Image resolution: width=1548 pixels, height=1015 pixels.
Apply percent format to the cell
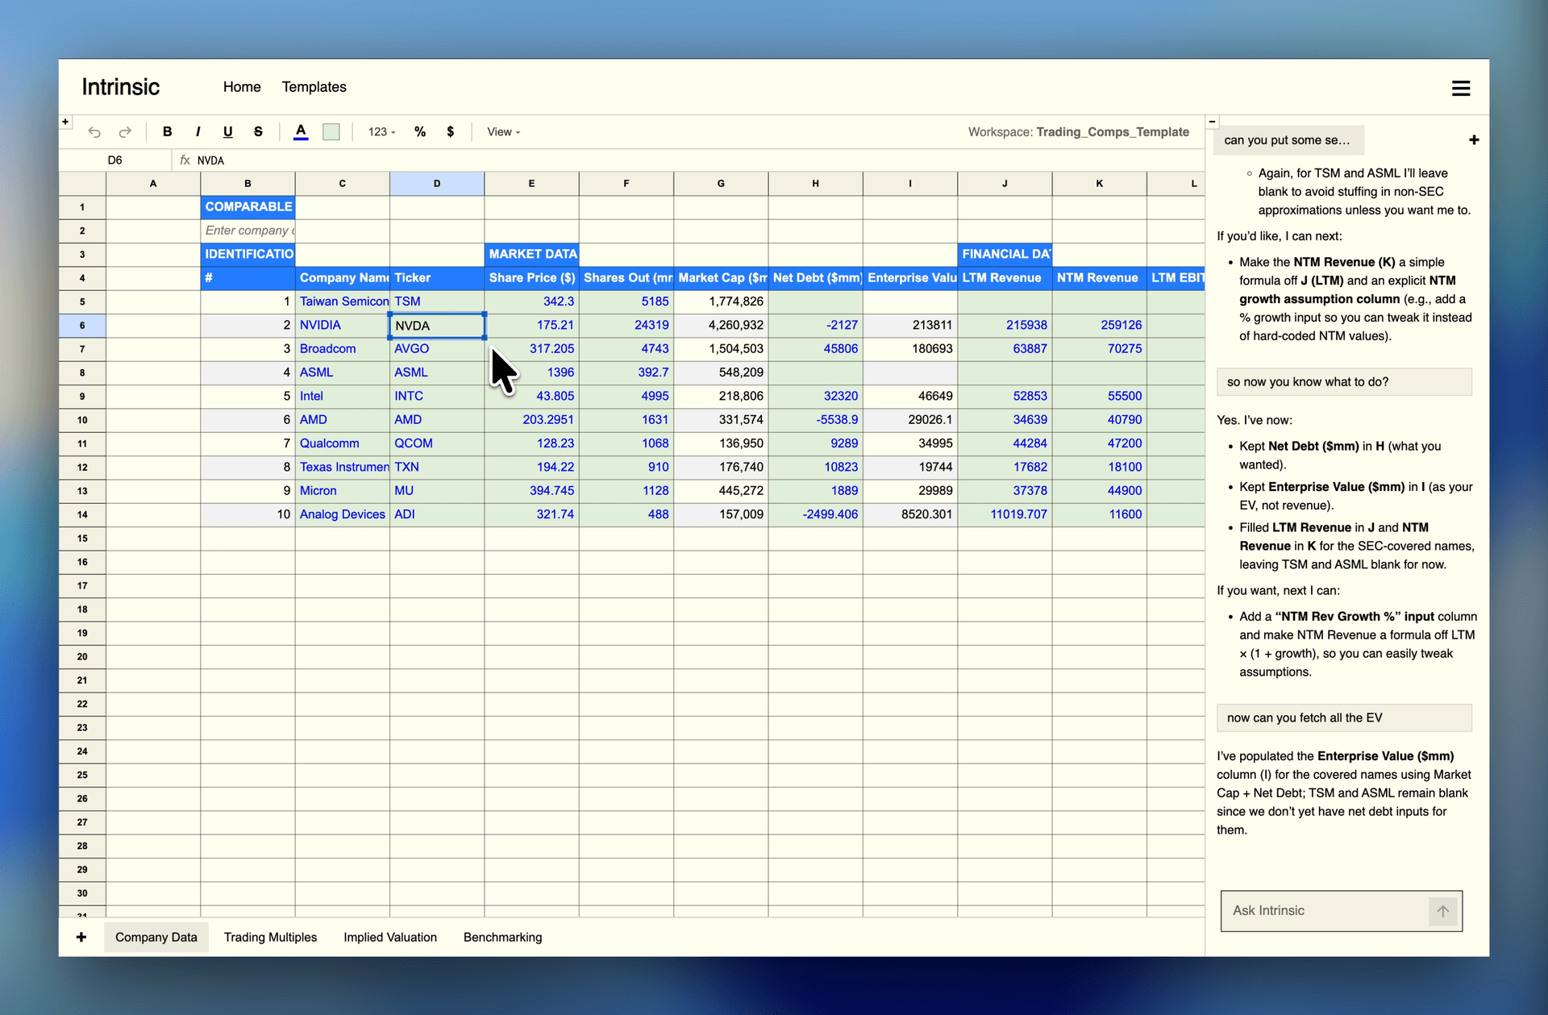(419, 131)
